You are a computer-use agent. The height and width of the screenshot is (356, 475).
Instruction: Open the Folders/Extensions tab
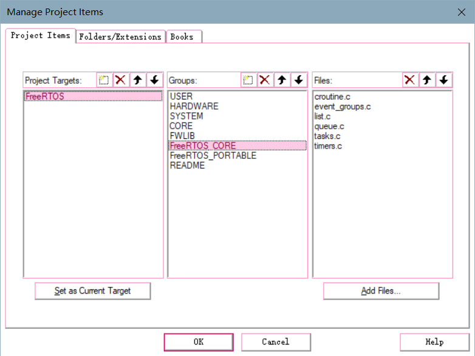(120, 37)
